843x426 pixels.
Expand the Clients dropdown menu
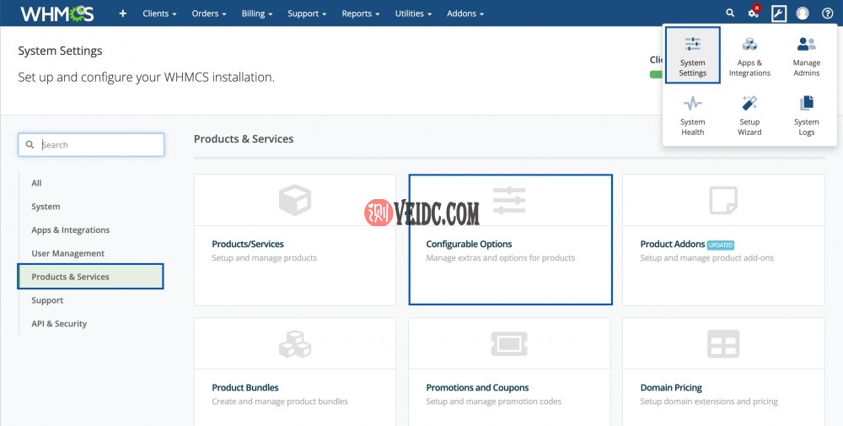tap(159, 13)
